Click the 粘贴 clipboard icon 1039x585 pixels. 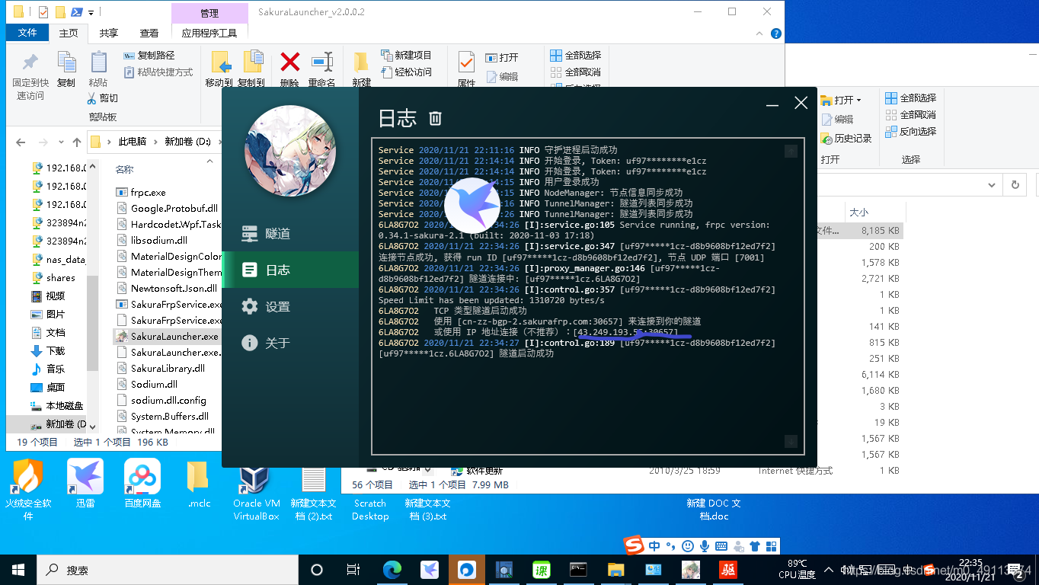(98, 62)
